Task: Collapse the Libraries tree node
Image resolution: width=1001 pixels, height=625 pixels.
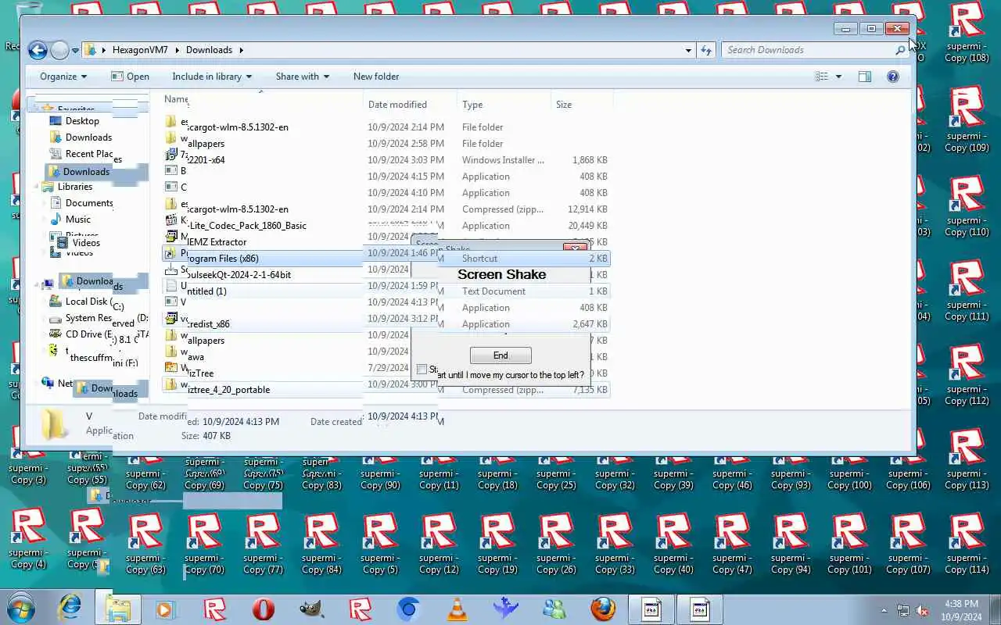Action: [x=37, y=187]
